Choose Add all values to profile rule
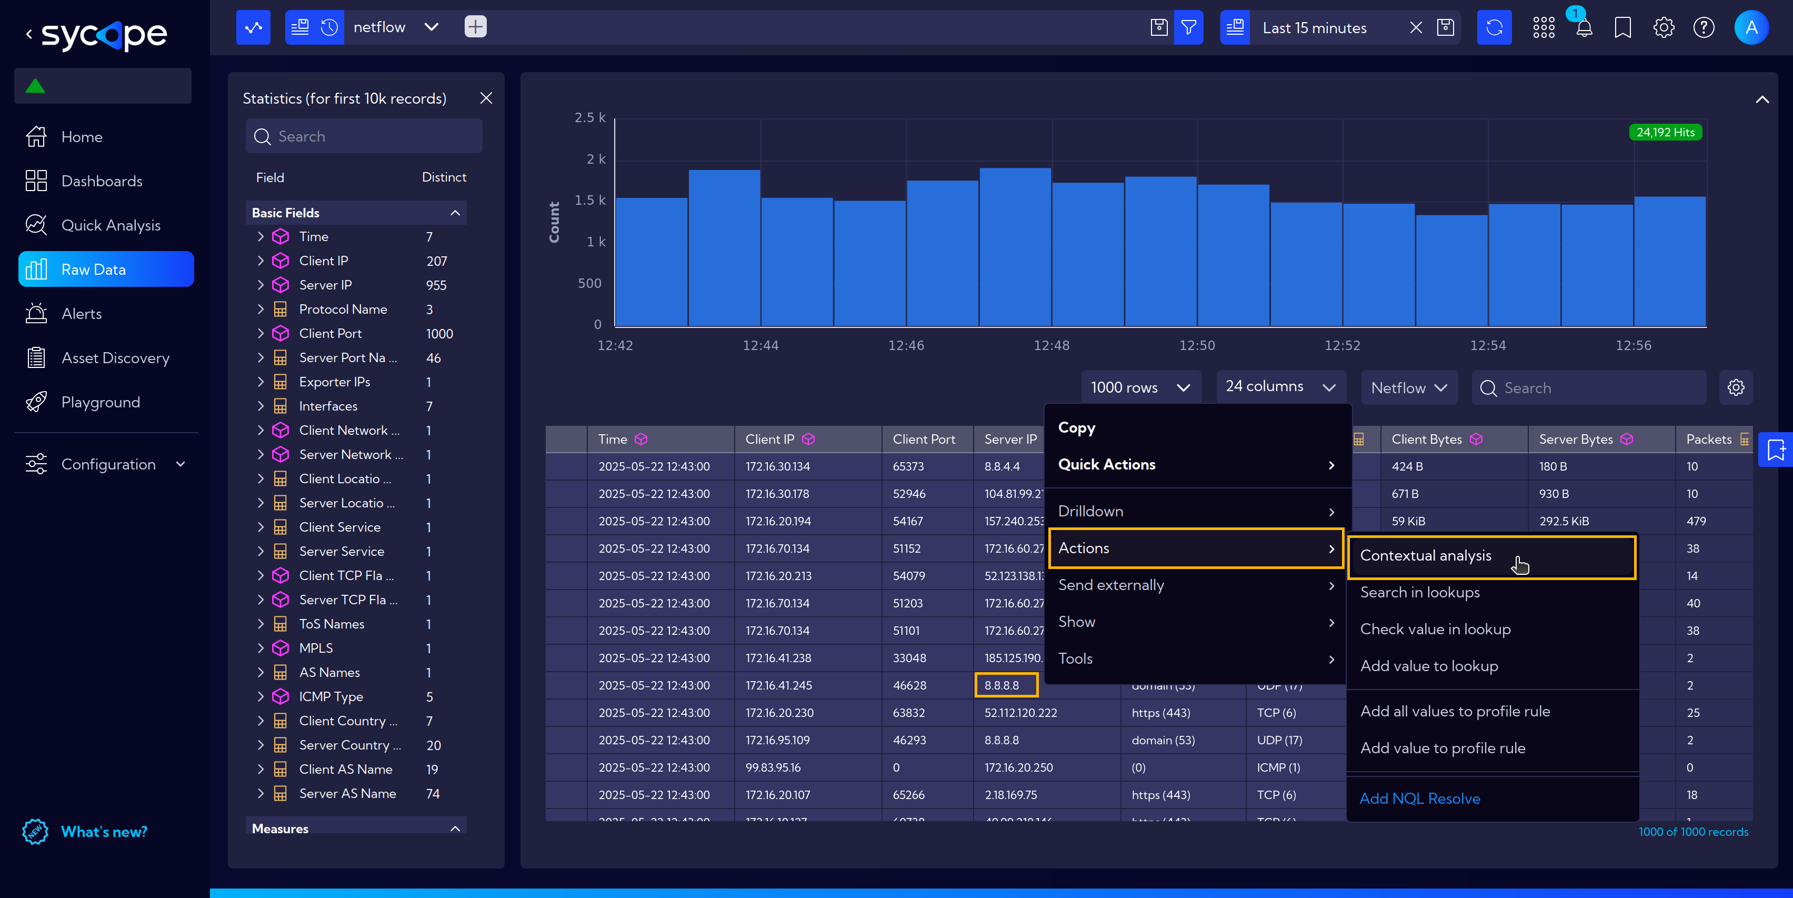The height and width of the screenshot is (898, 1793). 1493,712
